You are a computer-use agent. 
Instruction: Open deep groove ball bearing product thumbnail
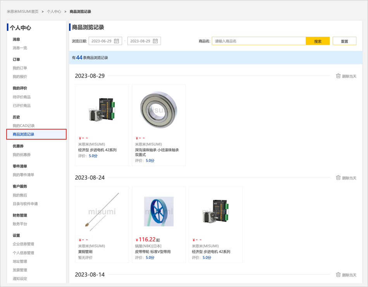[159, 110]
